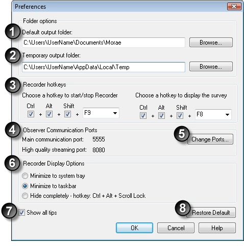Image resolution: width=244 pixels, height=246 pixels.
Task: Open the F9 hotkey dropdown
Action: (101, 113)
